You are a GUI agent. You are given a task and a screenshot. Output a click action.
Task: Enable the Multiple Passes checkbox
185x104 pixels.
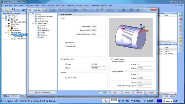112,59
